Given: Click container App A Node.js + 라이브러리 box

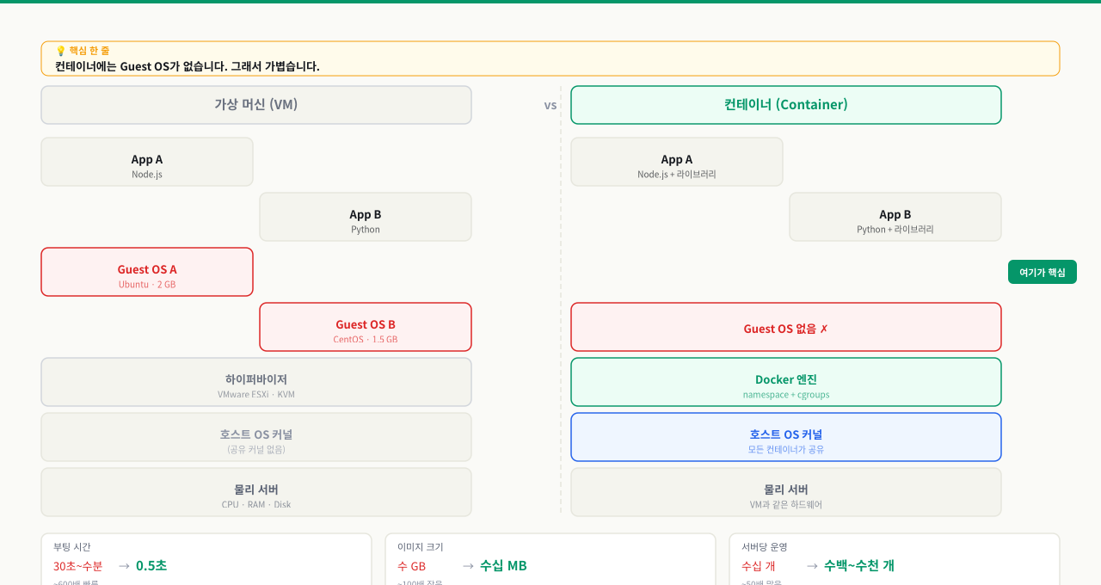Looking at the screenshot, I should click(677, 162).
